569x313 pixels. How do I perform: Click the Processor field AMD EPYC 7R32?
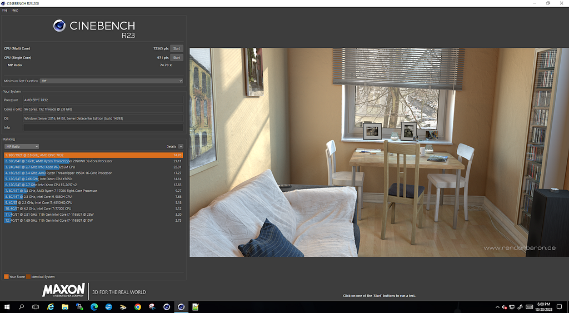(x=103, y=100)
